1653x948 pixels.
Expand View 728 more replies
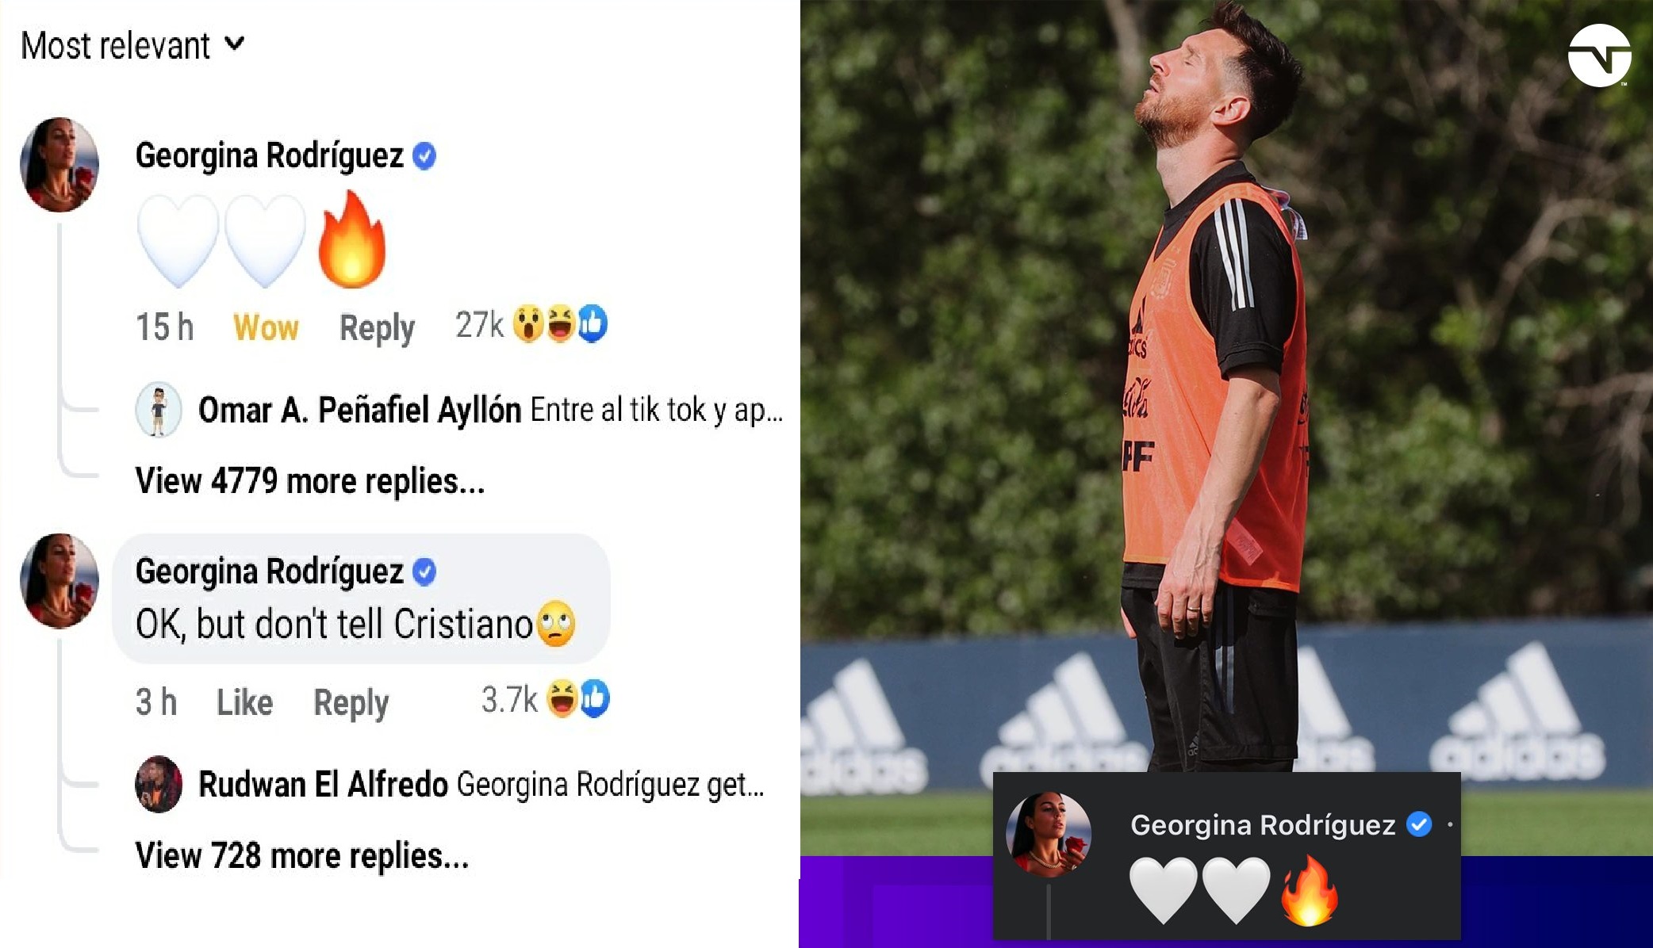pyautogui.click(x=302, y=856)
